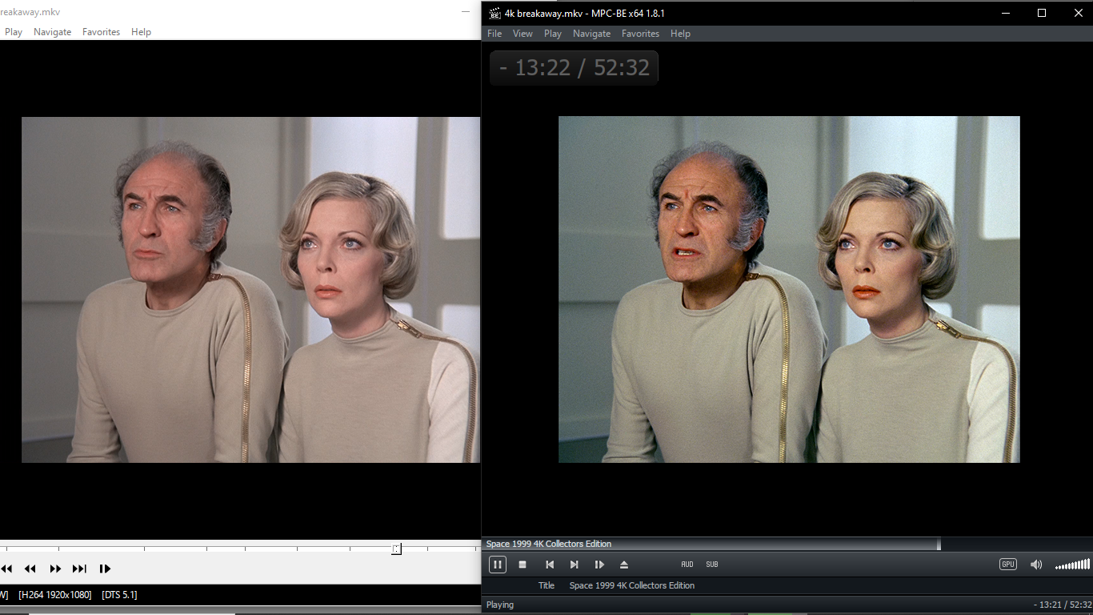Open the Favorites menu in the left player
Image resolution: width=1093 pixels, height=615 pixels.
coord(101,32)
